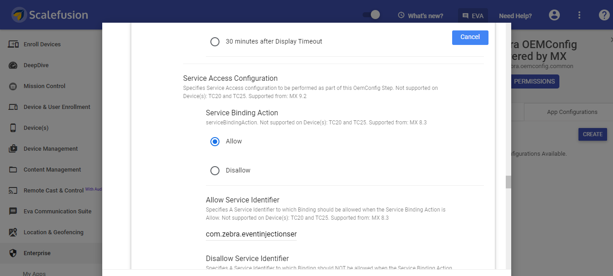The width and height of the screenshot is (613, 276).
Task: Click Device & User Enrollment icon
Action: pyautogui.click(x=14, y=107)
